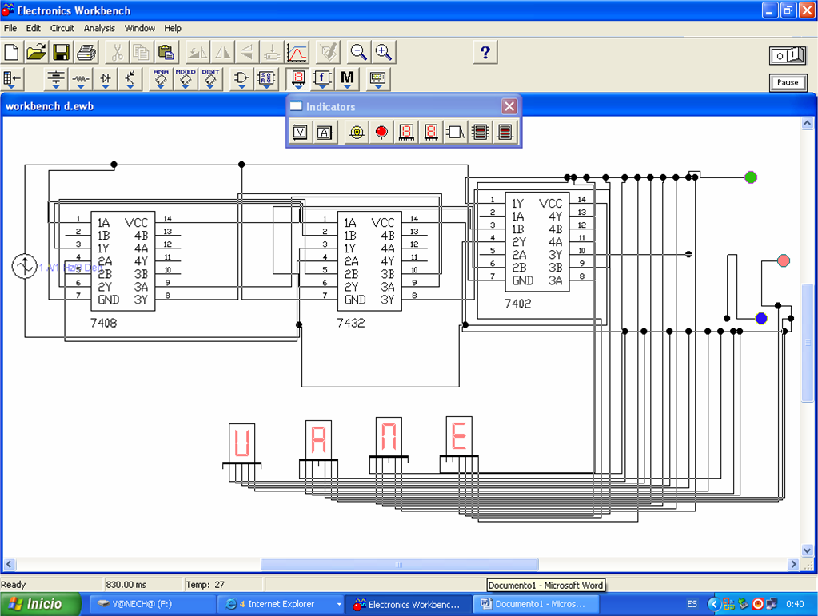Open the Digital ICs parts bin

pyautogui.click(x=210, y=78)
